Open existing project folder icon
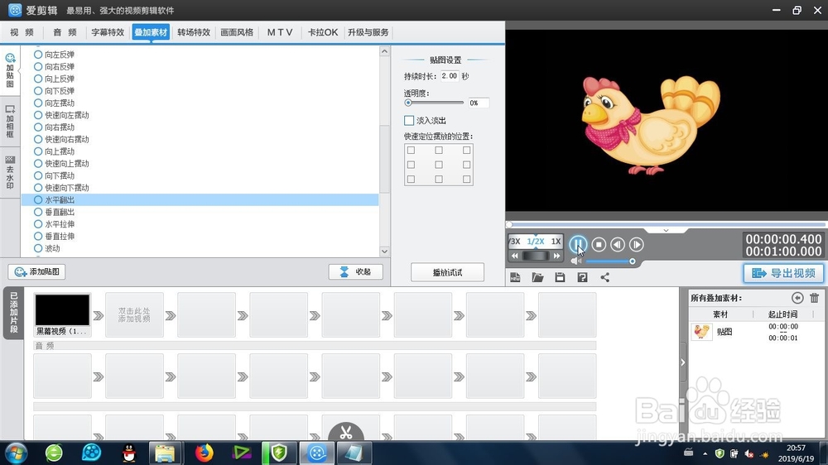 point(537,277)
